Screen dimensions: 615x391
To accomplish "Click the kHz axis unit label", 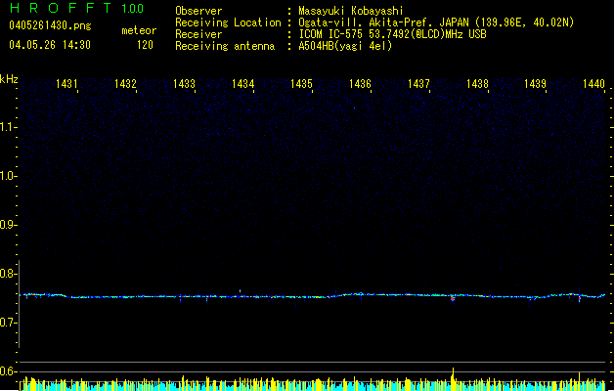I will pyautogui.click(x=9, y=79).
